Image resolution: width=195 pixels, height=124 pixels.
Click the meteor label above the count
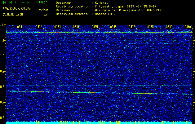coord(43,10)
